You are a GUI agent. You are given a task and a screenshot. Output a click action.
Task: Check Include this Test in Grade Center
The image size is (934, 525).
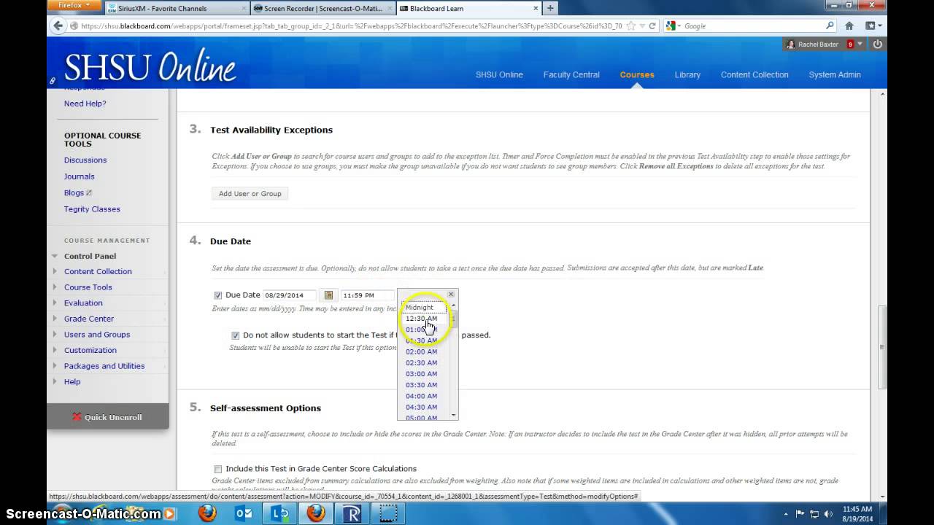(x=217, y=469)
